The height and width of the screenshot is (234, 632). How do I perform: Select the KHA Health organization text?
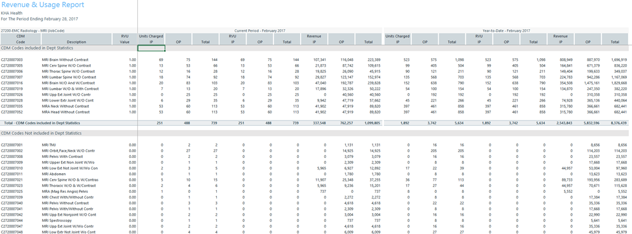(11, 13)
